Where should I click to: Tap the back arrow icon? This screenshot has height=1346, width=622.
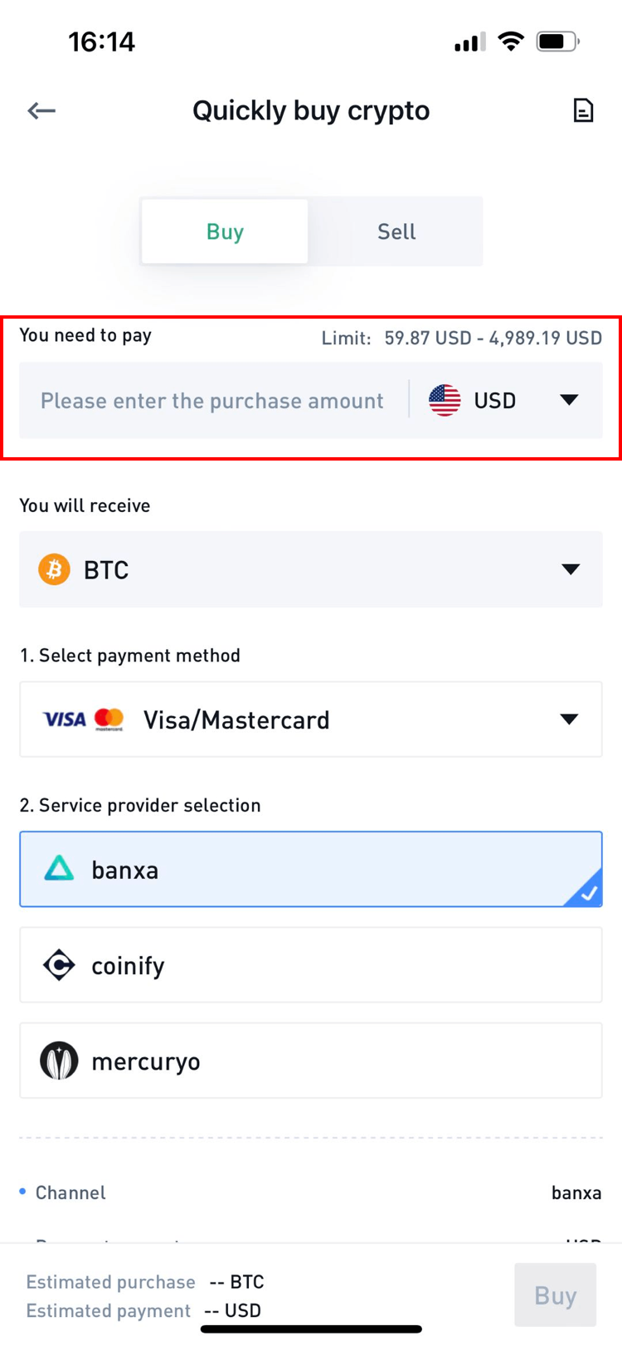coord(41,110)
